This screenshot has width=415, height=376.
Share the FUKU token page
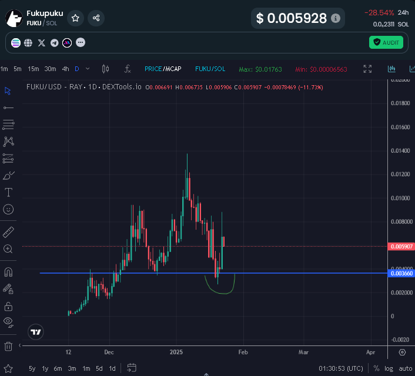(x=96, y=18)
